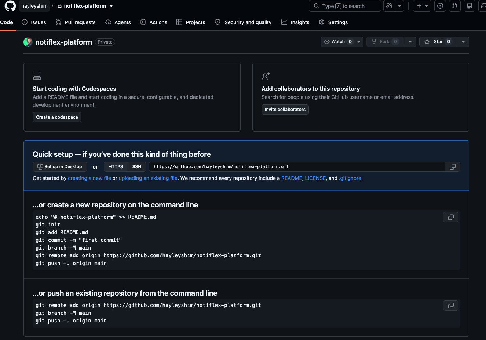The height and width of the screenshot is (340, 486).
Task: Open the LICENSE link
Action: pos(315,178)
